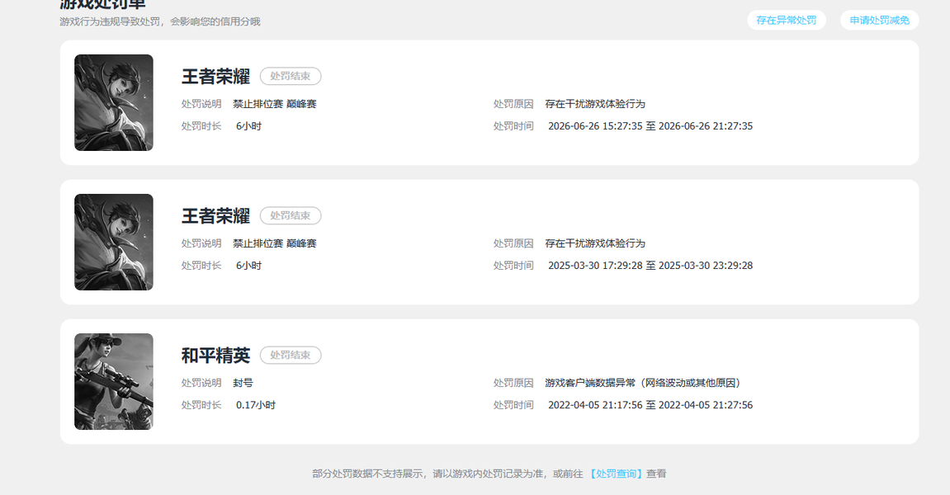The height and width of the screenshot is (495, 950).
Task: Click the 存在异常处罚 button
Action: click(786, 20)
